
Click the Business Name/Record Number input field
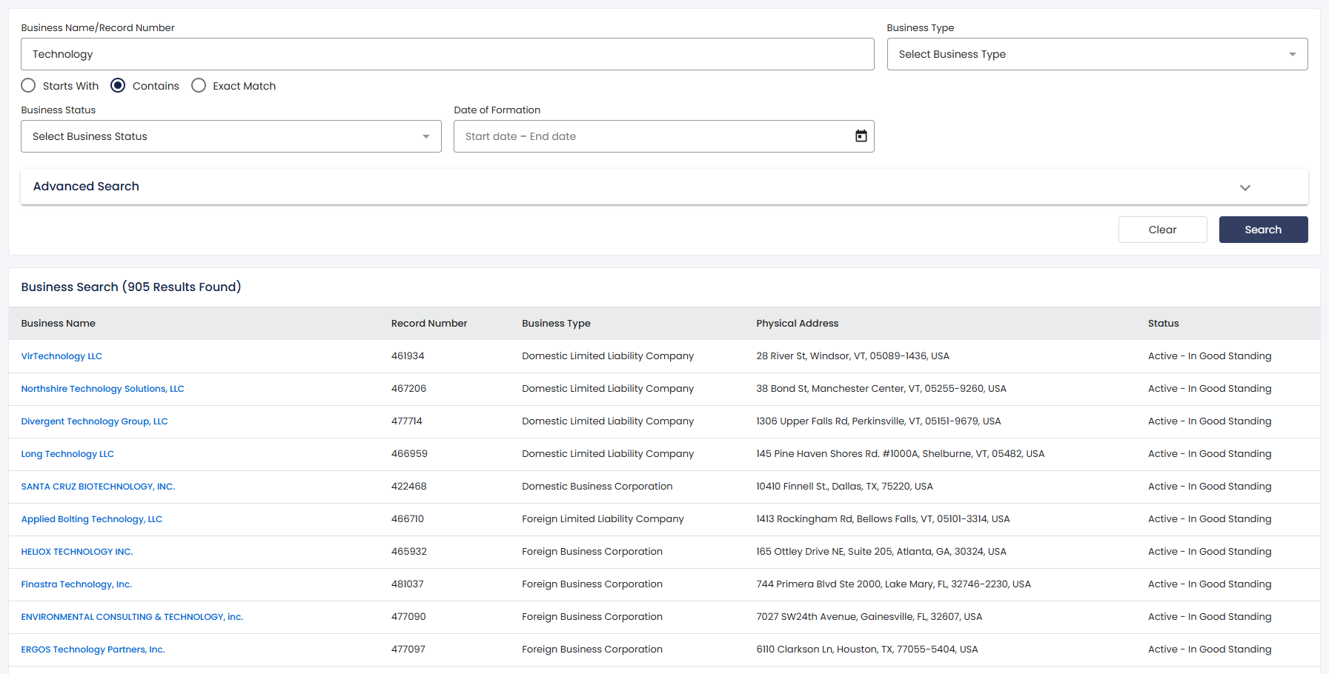tap(447, 54)
